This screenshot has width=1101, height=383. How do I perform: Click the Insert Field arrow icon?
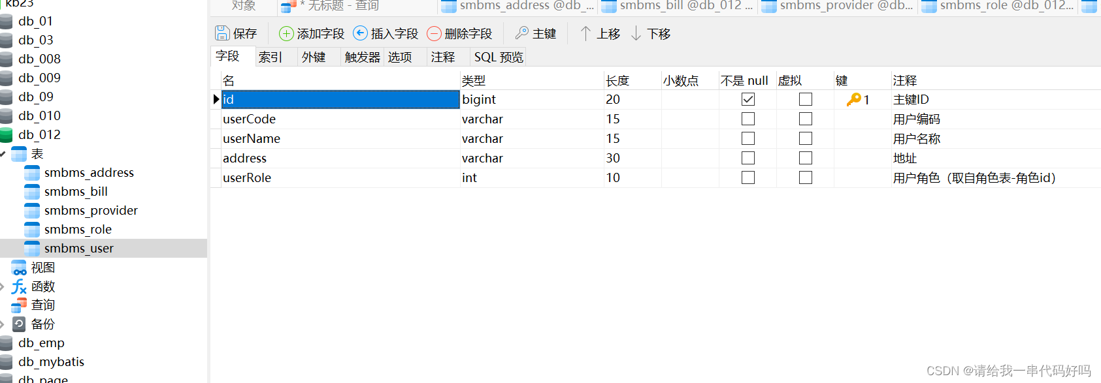[x=360, y=33]
